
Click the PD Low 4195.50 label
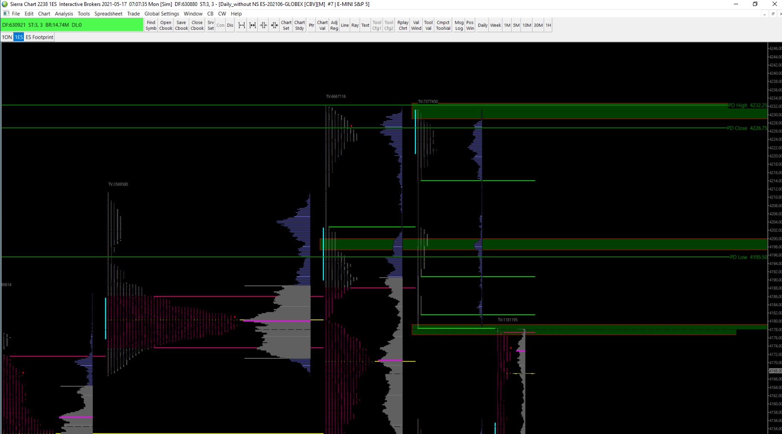click(x=748, y=257)
